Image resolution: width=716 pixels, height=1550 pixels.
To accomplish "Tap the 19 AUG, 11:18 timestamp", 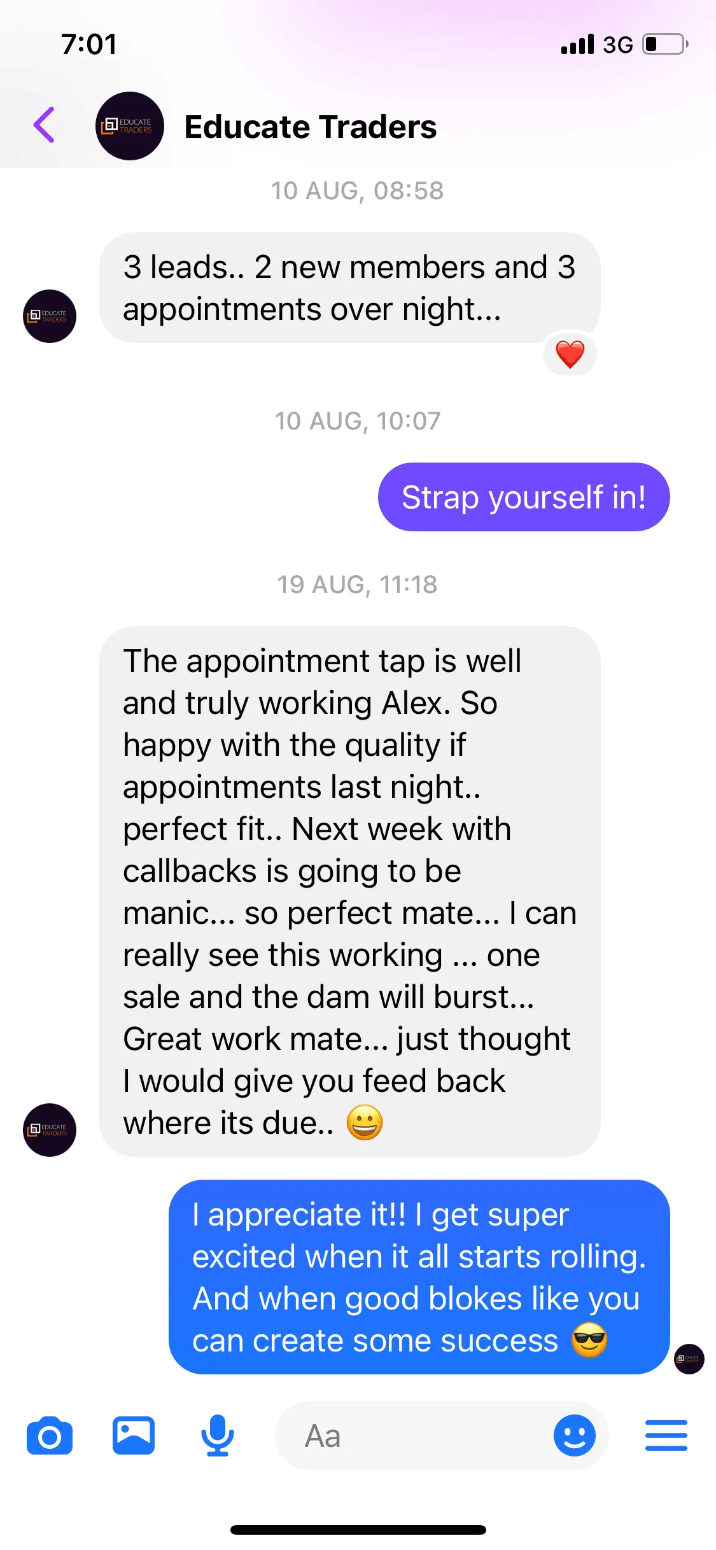I will (357, 584).
